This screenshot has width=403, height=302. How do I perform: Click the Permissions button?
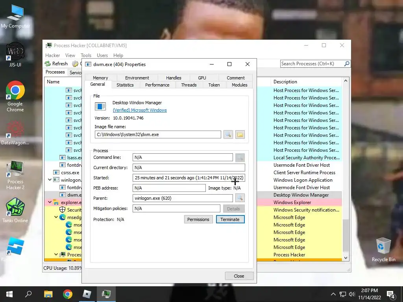click(x=198, y=219)
